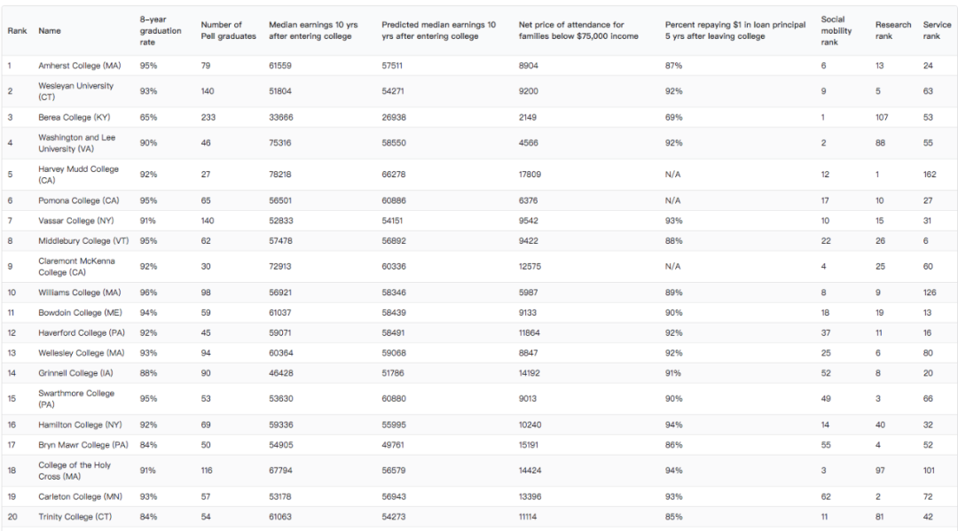Click Hamilton College (NY) name
The width and height of the screenshot is (958, 531).
(78, 426)
